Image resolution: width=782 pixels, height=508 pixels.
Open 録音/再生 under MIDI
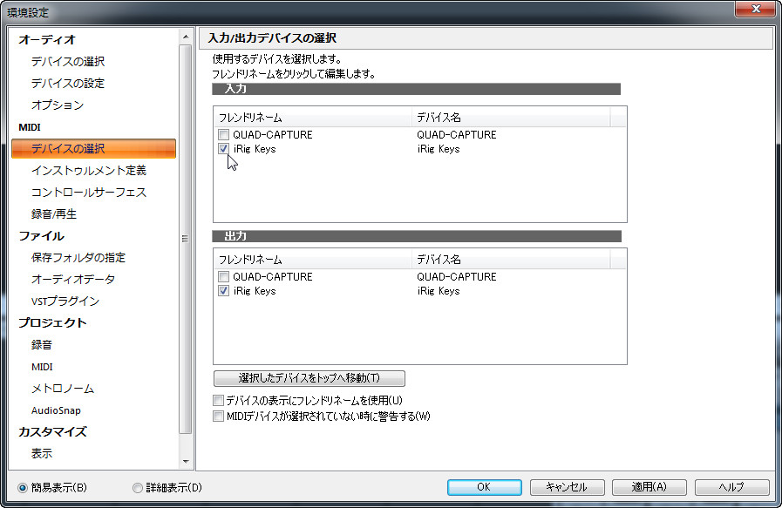(54, 214)
